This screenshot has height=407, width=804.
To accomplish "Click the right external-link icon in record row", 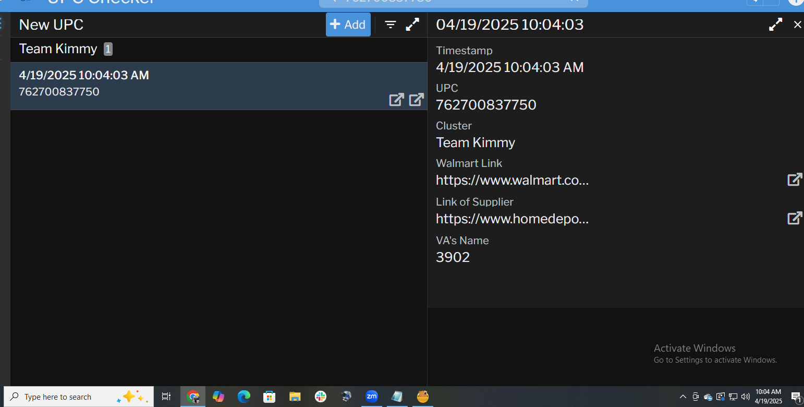I will click(x=416, y=100).
